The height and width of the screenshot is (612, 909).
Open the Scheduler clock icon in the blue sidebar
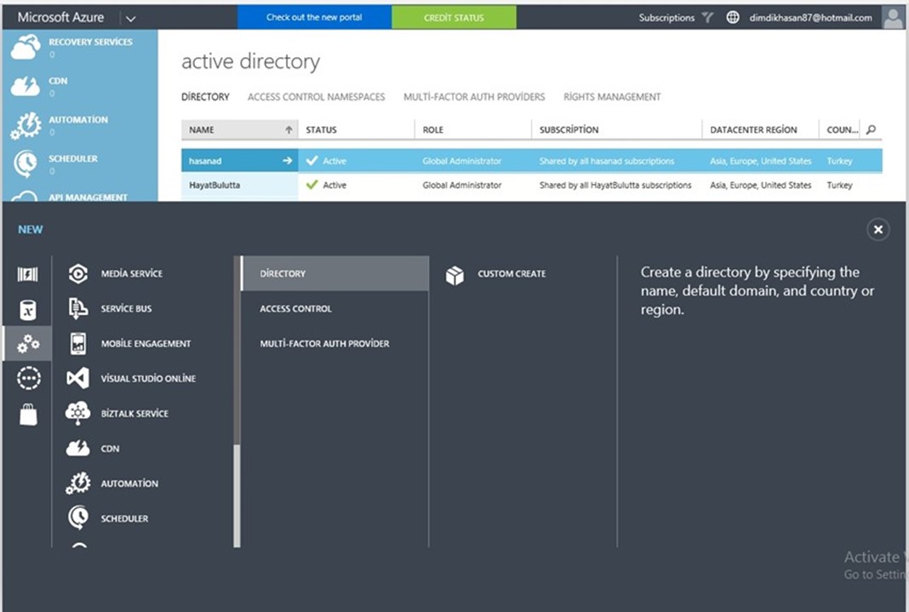[x=26, y=163]
